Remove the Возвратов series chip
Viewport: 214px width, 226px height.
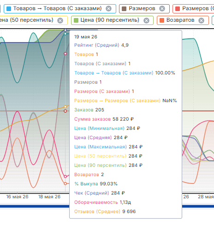[x=201, y=20]
